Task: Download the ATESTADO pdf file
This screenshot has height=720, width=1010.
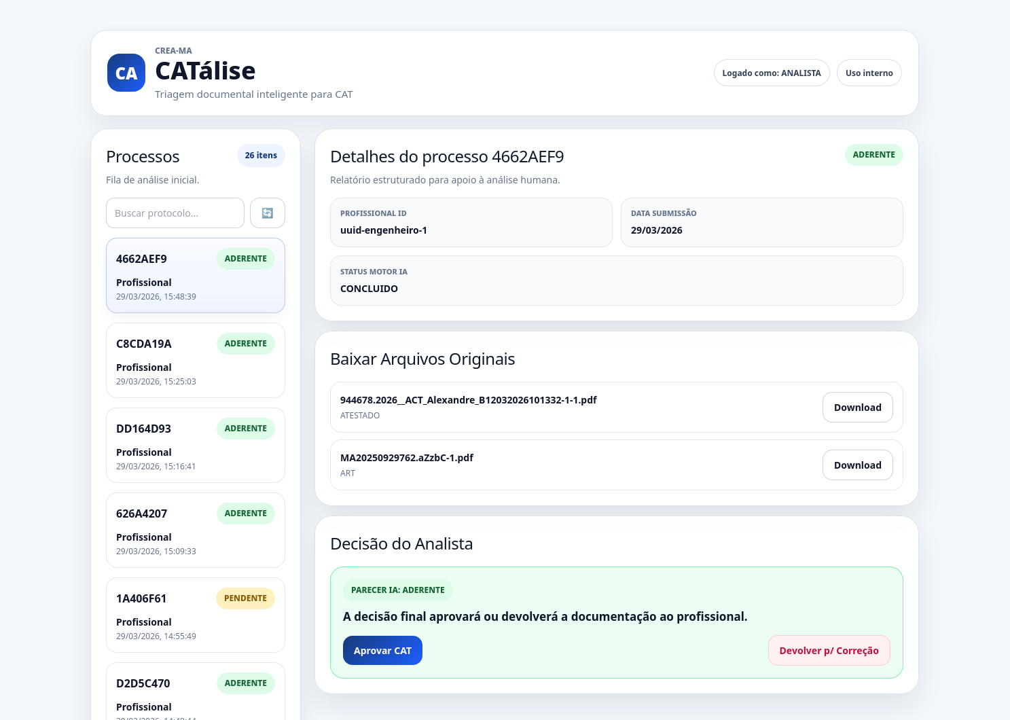Action: (857, 408)
